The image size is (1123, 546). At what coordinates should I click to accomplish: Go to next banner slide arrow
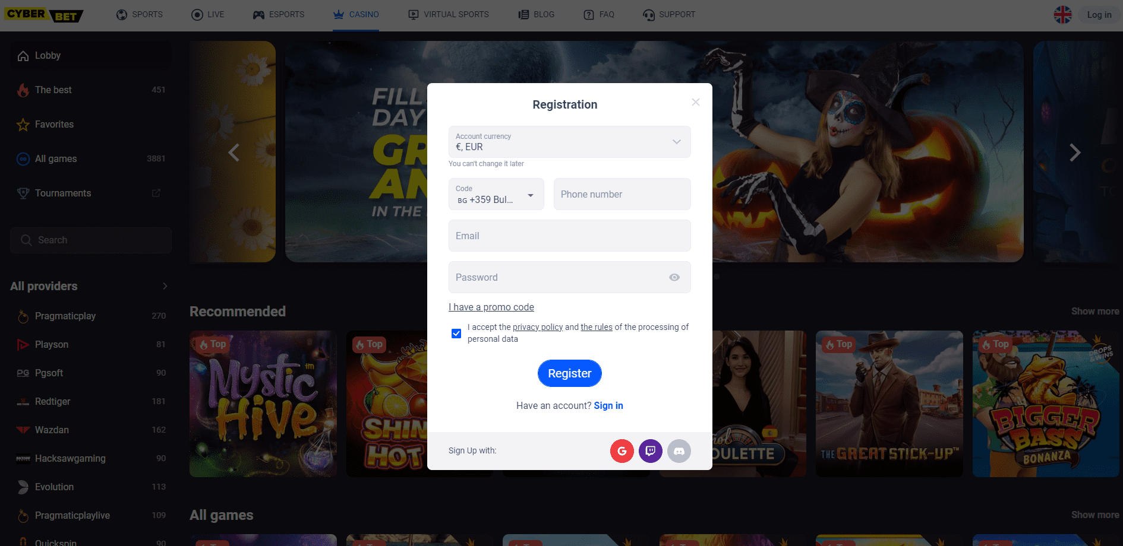coord(1074,153)
